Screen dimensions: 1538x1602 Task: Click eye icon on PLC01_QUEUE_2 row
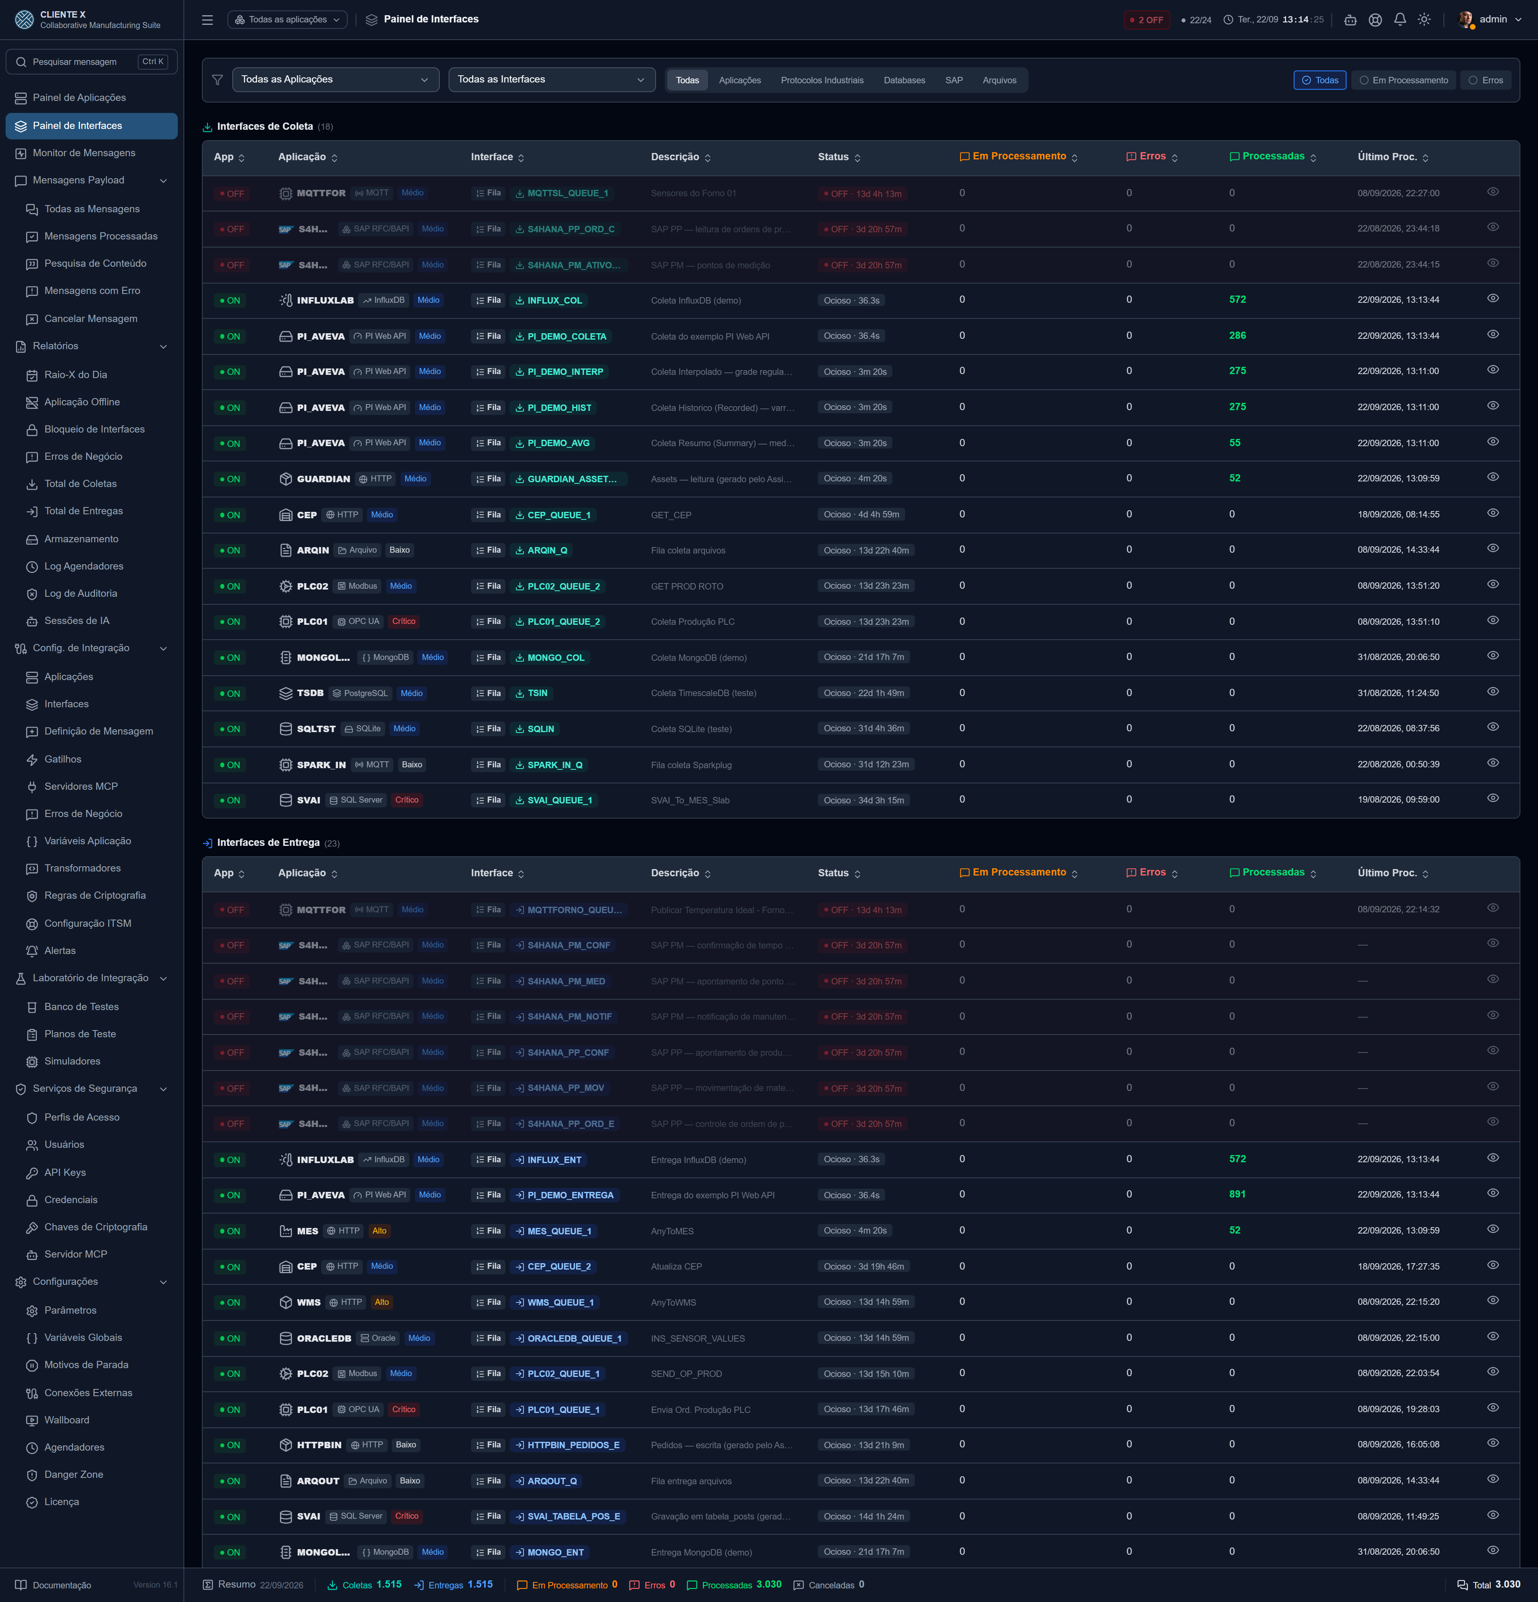coord(1492,620)
